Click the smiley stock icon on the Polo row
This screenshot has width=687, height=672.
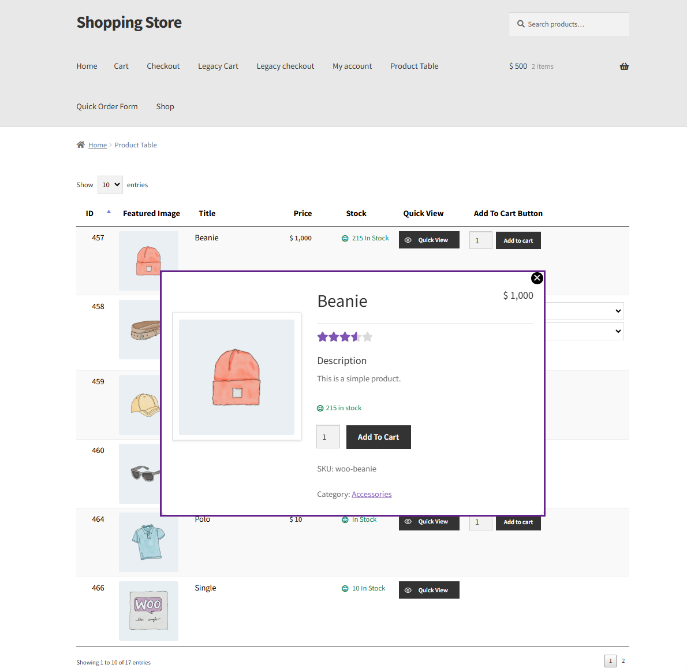click(344, 519)
